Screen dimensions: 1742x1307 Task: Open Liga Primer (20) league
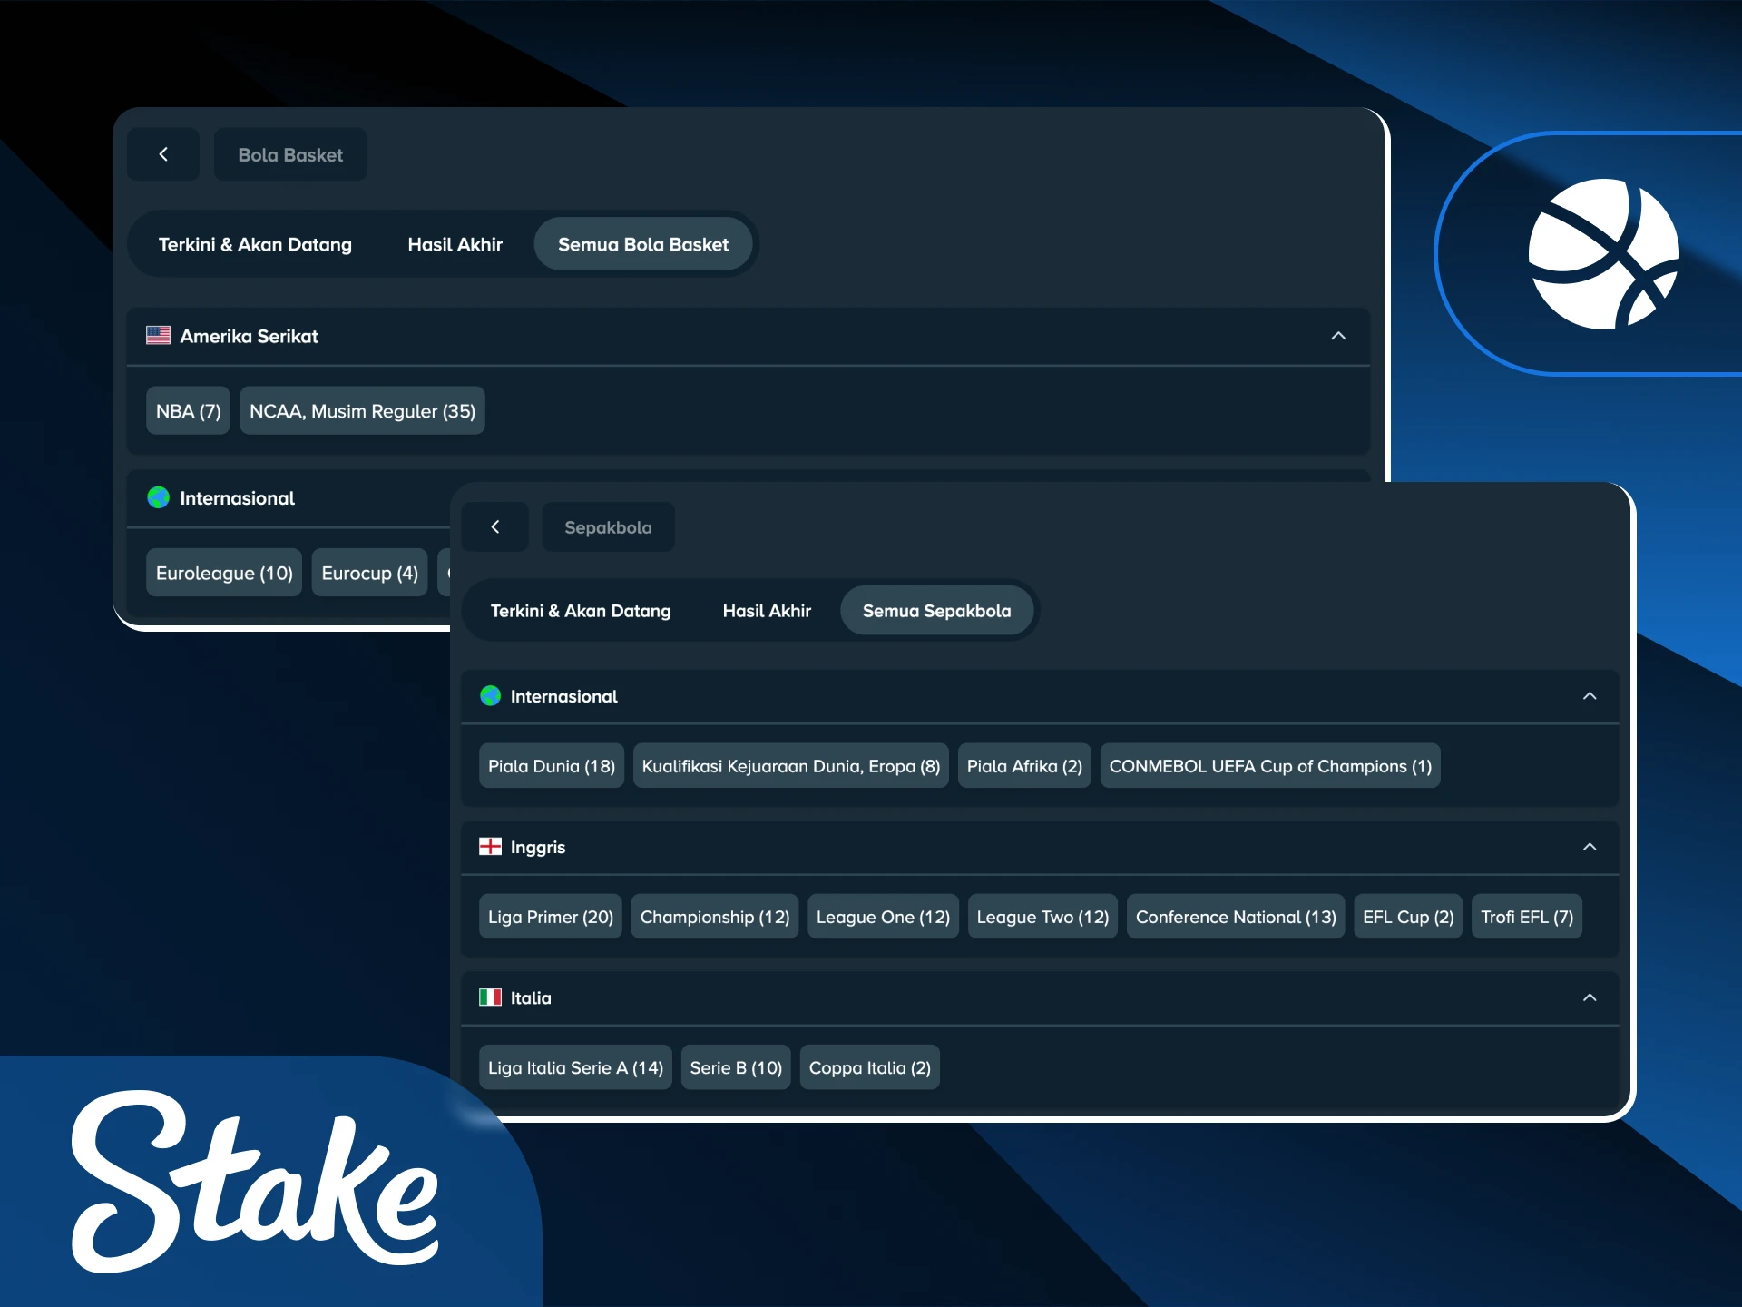pos(551,917)
